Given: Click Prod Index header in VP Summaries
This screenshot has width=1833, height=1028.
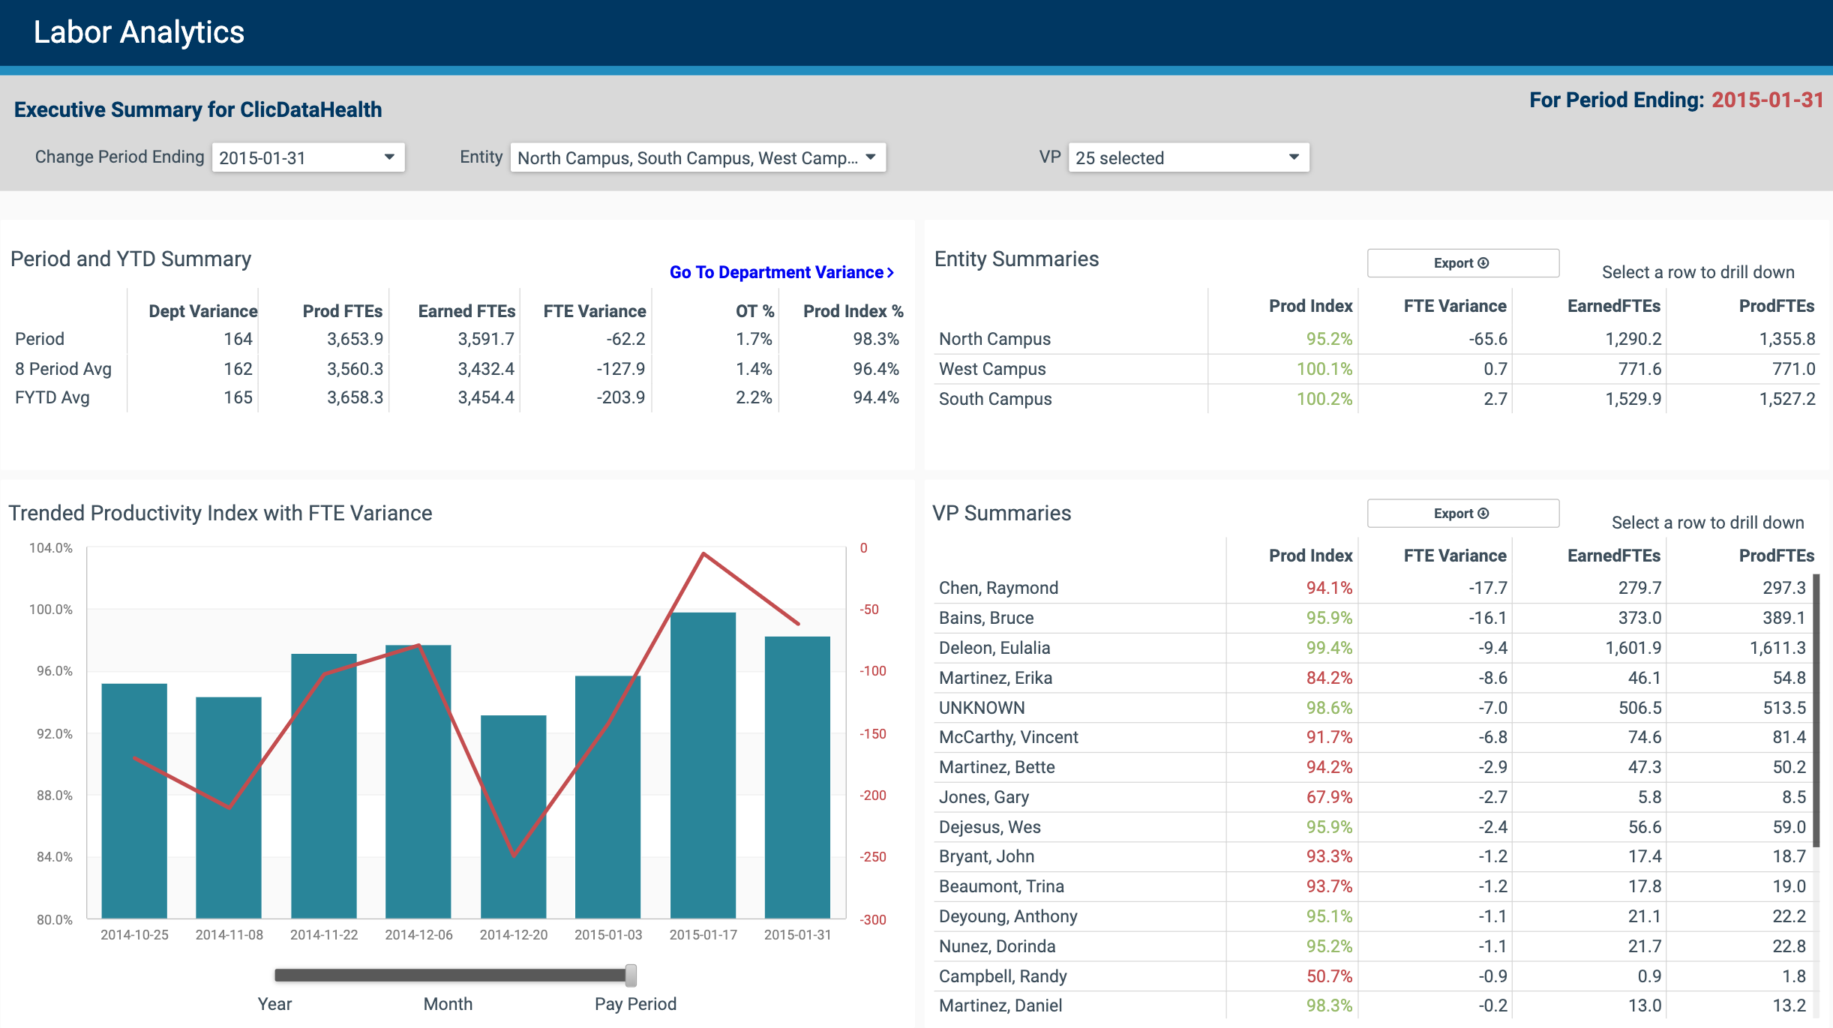Looking at the screenshot, I should point(1310,556).
